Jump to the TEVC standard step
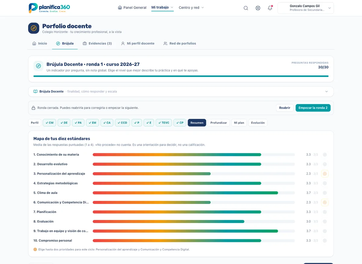 [164, 123]
